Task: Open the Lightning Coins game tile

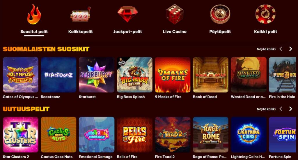Action: click(249, 135)
